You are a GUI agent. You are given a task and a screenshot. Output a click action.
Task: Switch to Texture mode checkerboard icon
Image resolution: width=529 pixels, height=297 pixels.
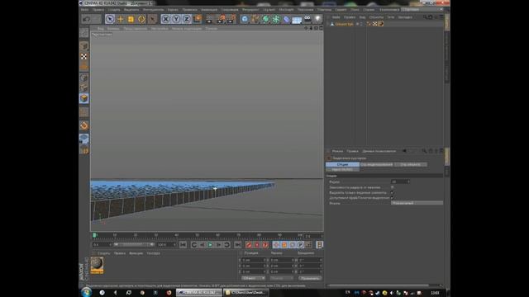pyautogui.click(x=84, y=57)
